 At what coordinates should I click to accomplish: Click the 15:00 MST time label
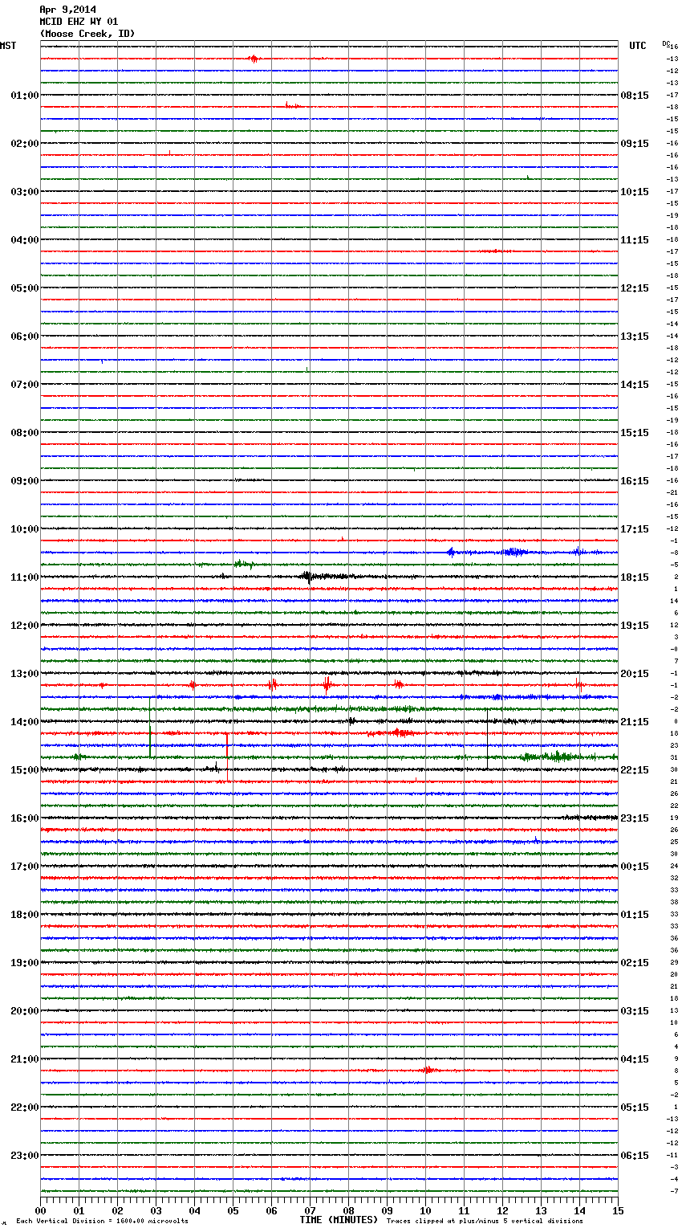[x=25, y=770]
